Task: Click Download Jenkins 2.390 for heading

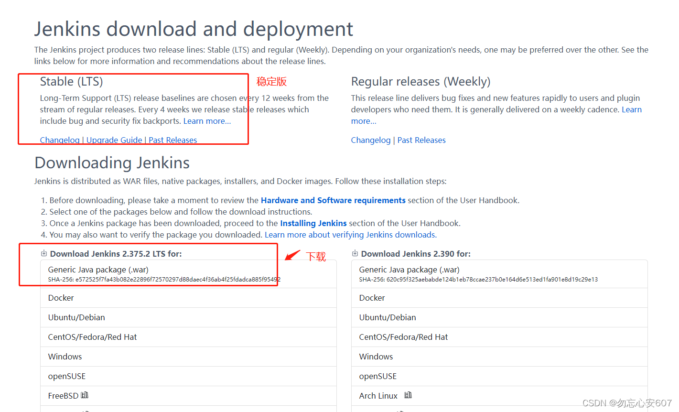Action: click(416, 254)
